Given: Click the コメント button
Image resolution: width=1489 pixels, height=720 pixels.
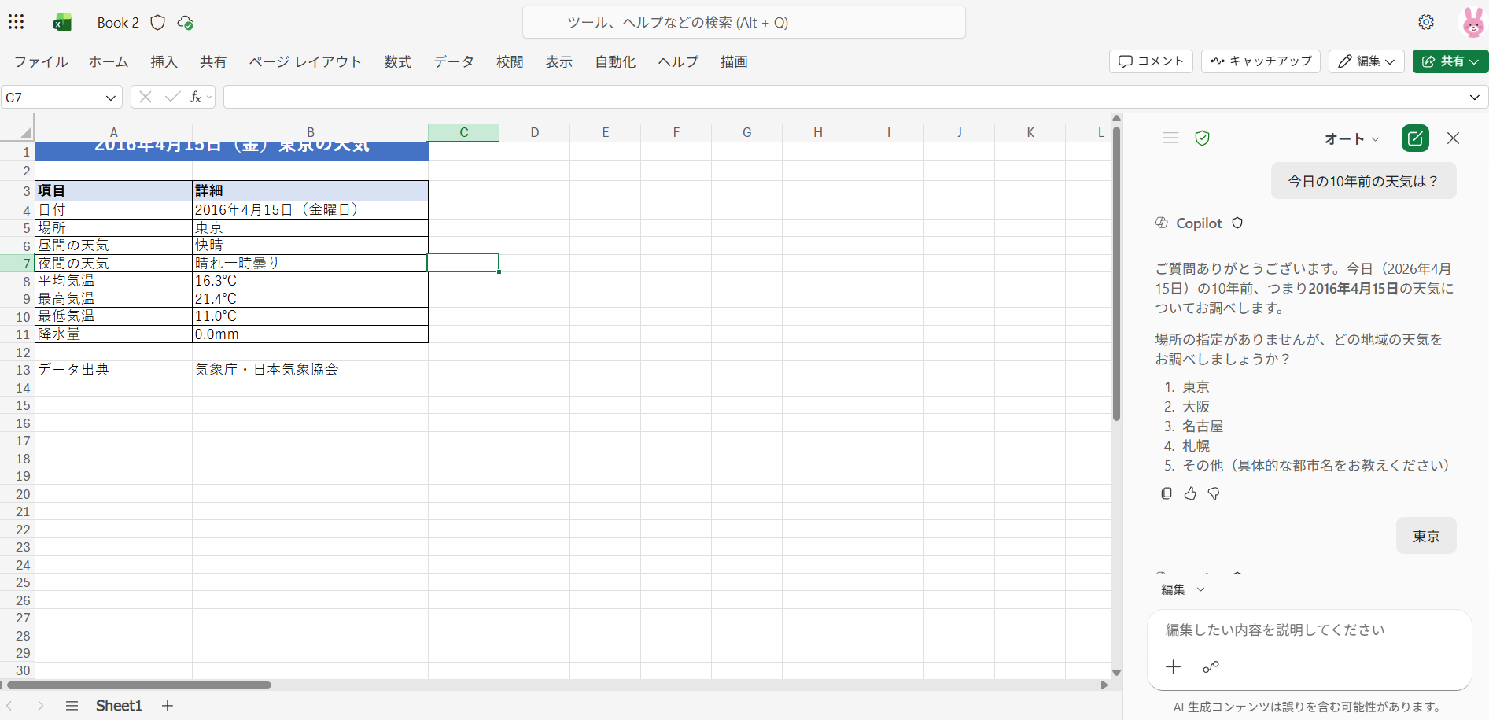Looking at the screenshot, I should 1151,61.
